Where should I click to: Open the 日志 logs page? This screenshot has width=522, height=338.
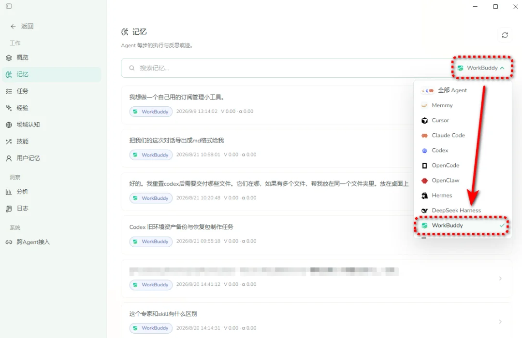pos(52,208)
